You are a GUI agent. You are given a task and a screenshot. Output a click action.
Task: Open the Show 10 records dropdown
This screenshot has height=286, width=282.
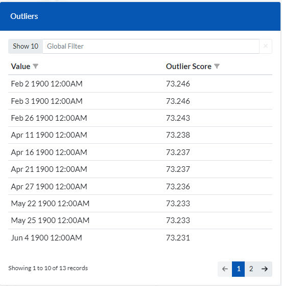26,46
